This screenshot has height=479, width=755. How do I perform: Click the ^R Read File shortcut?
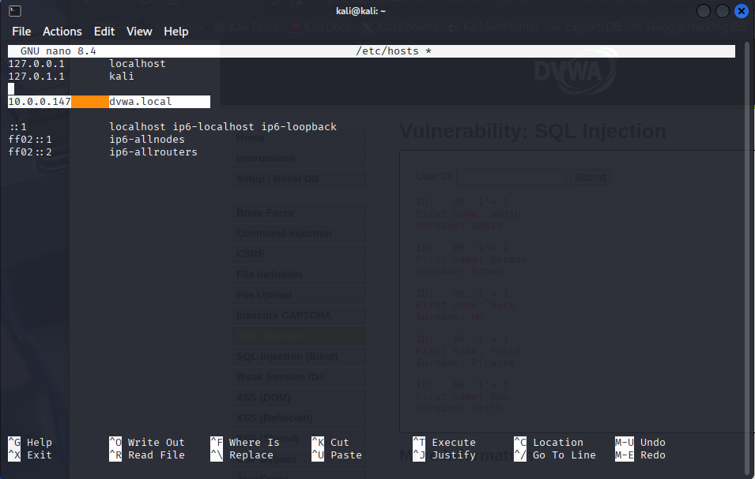[x=147, y=455]
